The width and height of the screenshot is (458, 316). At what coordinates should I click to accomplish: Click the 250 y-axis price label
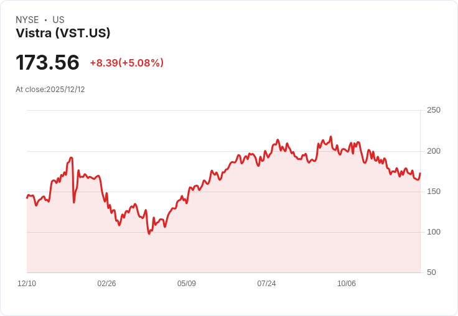coord(433,110)
